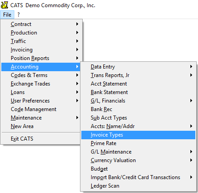Open the G/L, Financials submenu
Viewport: 198px width, 193px height.
138,101
